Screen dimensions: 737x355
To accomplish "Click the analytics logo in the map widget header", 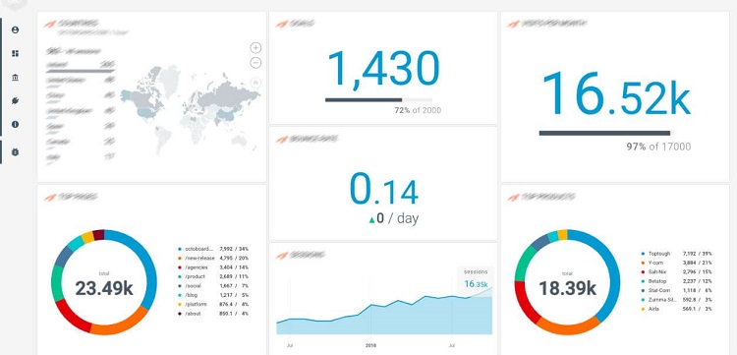I will point(50,24).
